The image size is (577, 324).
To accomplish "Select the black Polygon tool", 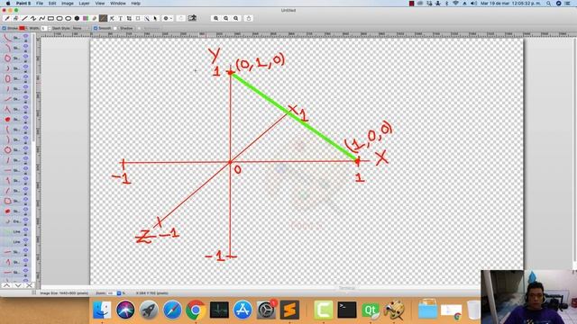I will (77, 18).
